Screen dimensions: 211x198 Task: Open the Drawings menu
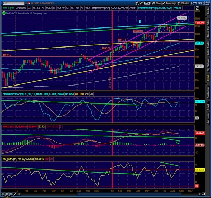170,3
